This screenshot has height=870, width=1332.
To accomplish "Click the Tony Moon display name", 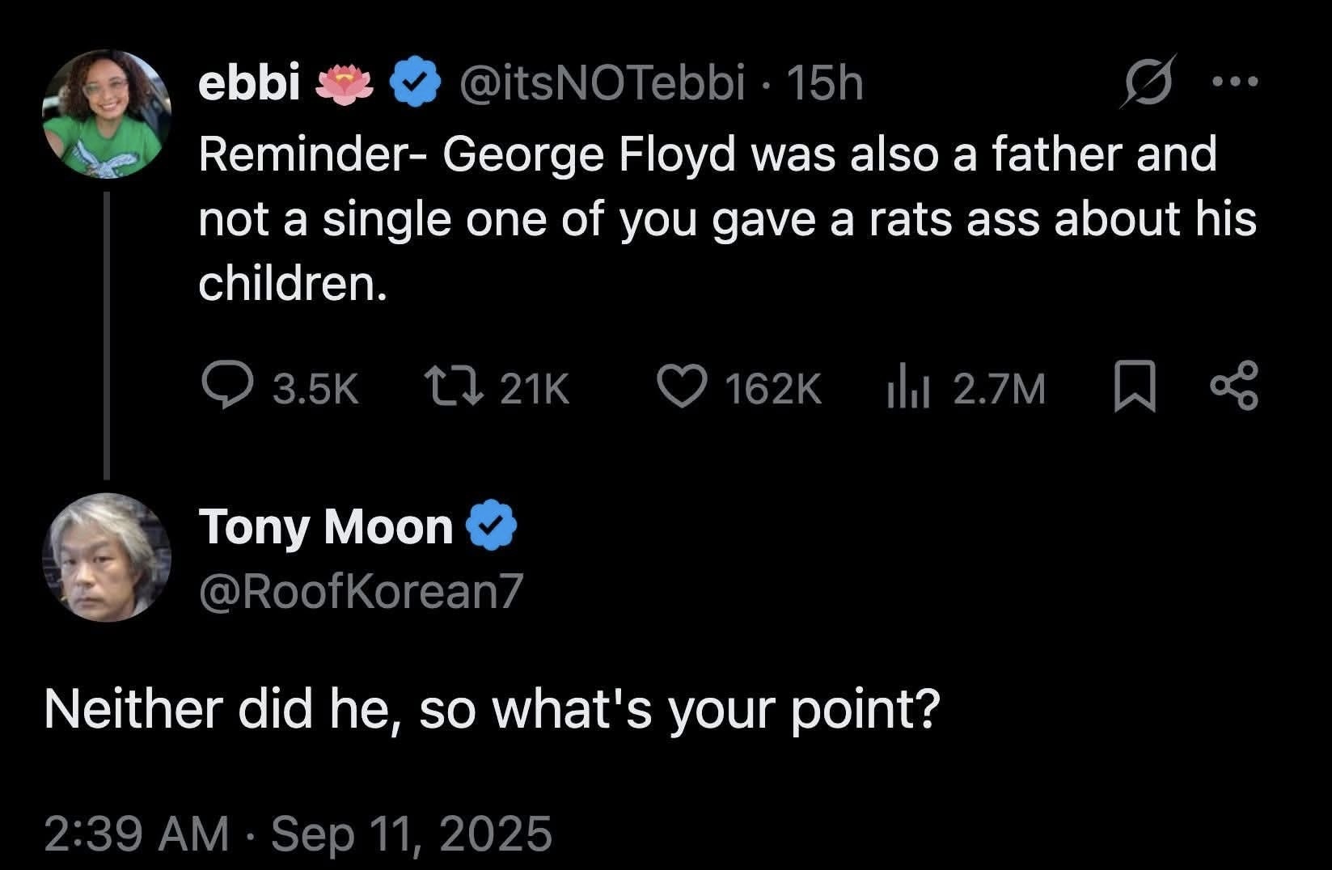I will [325, 526].
